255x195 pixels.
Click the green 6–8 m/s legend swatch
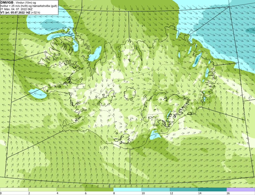coord(99,189)
